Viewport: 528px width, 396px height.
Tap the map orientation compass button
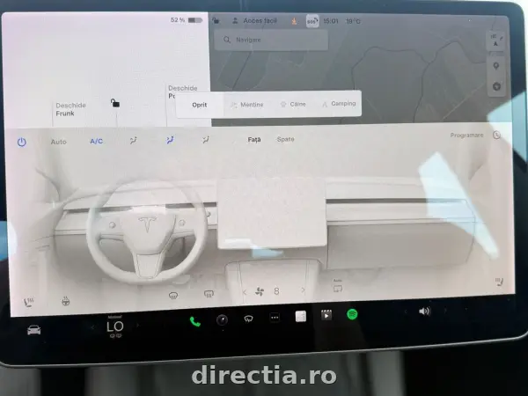(495, 40)
